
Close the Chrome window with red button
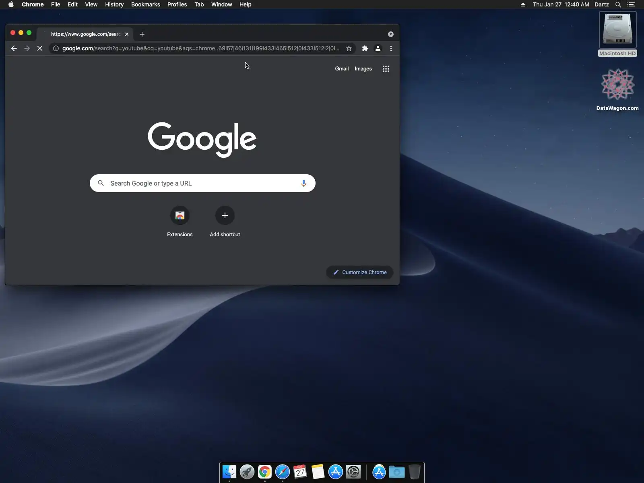pos(13,33)
